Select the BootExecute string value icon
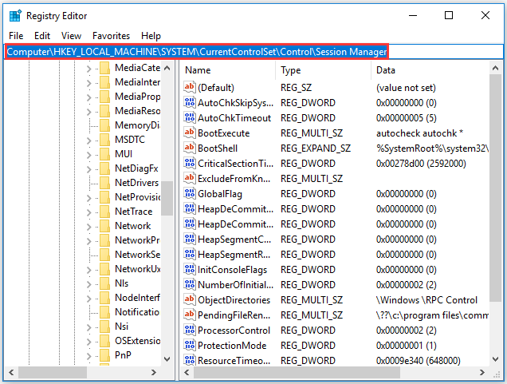Image resolution: width=507 pixels, height=384 pixels. tap(190, 133)
